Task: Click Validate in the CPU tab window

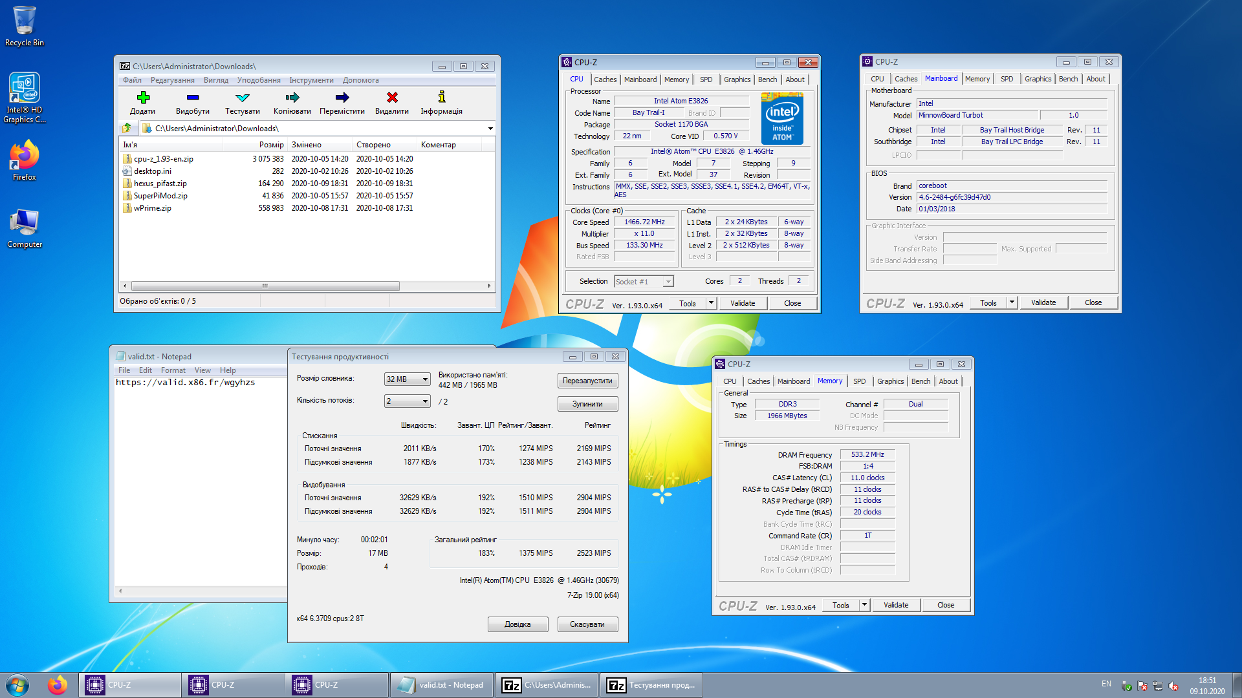Action: [743, 303]
